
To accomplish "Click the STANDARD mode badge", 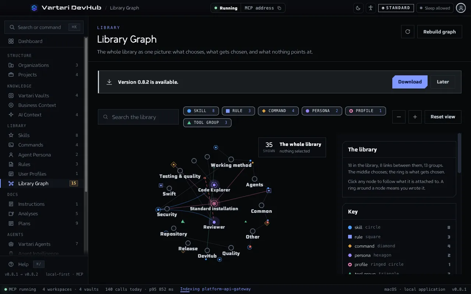I will click(396, 8).
